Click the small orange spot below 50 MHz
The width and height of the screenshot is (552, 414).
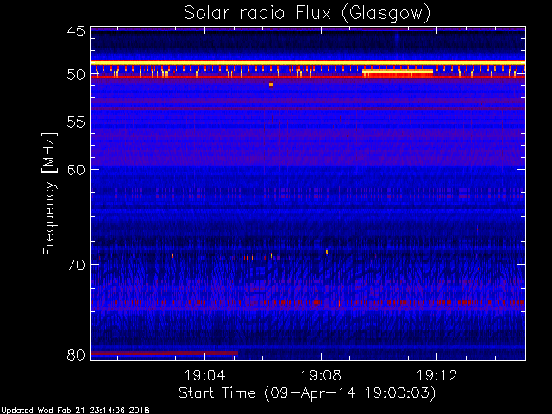point(271,85)
